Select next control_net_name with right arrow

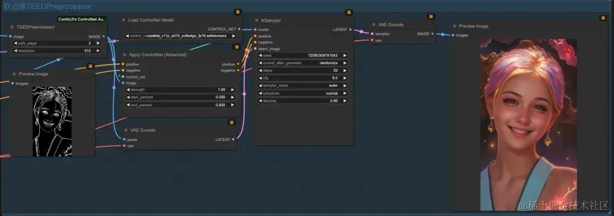pyautogui.click(x=234, y=36)
